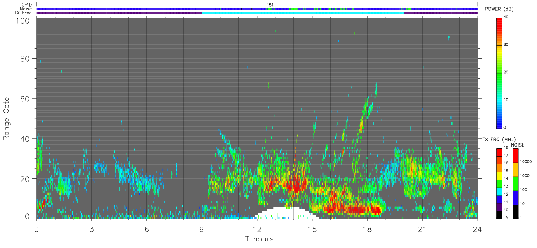Click the 80 tick on Range Gate axis
The image size is (537, 248).
pos(24,58)
